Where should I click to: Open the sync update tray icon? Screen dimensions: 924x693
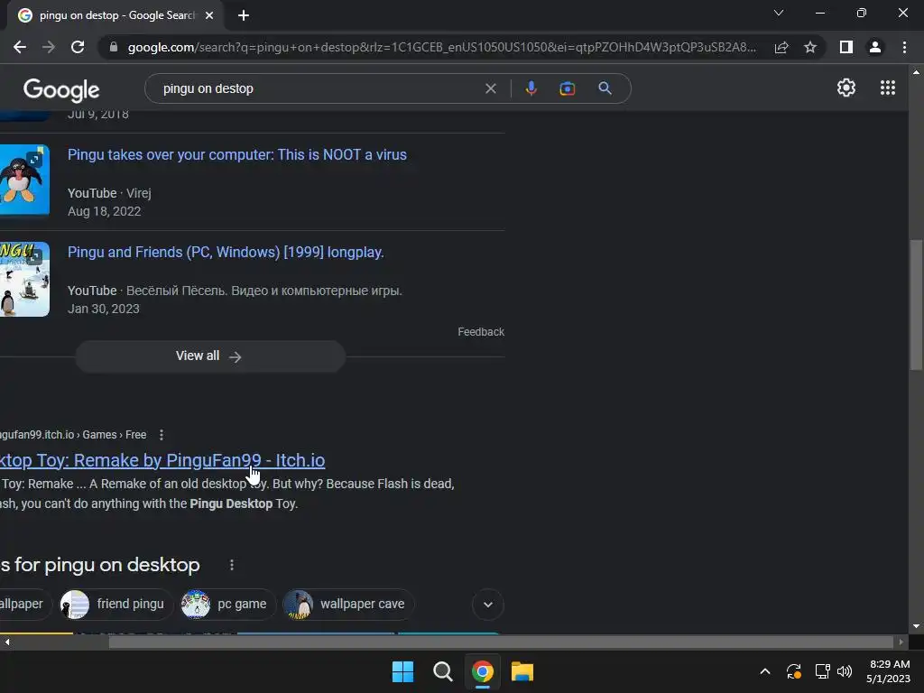tap(794, 671)
